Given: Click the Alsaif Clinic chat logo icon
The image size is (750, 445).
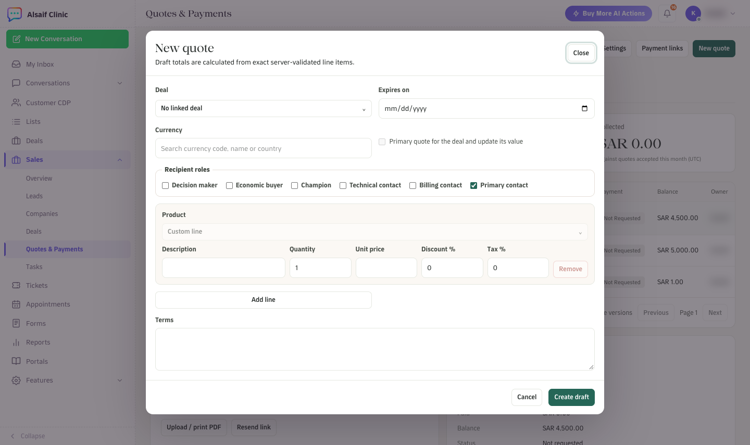Looking at the screenshot, I should point(15,14).
